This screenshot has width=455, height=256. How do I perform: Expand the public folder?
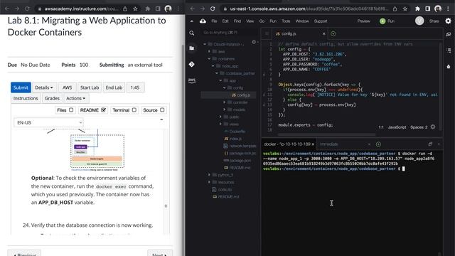(220, 117)
